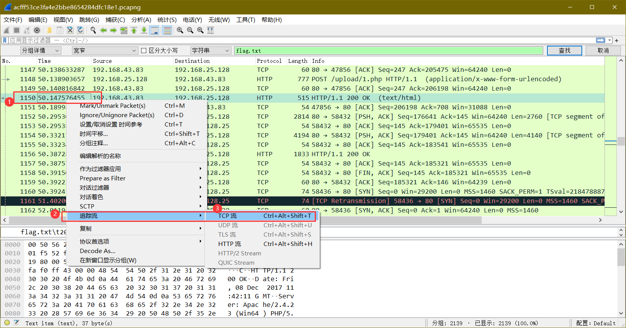626x328 pixels.
Task: Expand the 对话过滤器 submenu
Action: [136, 187]
